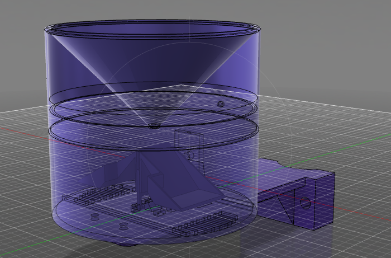Select the tipping bucket mechanism inside the cylinder
391x258 pixels.
tap(152, 177)
